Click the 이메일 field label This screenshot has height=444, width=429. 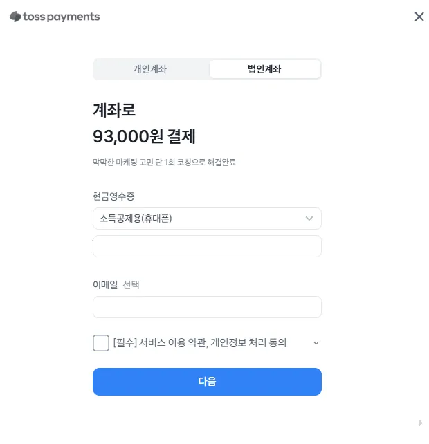105,284
